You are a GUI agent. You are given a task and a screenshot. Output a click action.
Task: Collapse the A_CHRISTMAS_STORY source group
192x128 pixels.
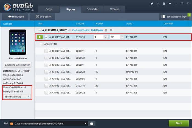39,30
